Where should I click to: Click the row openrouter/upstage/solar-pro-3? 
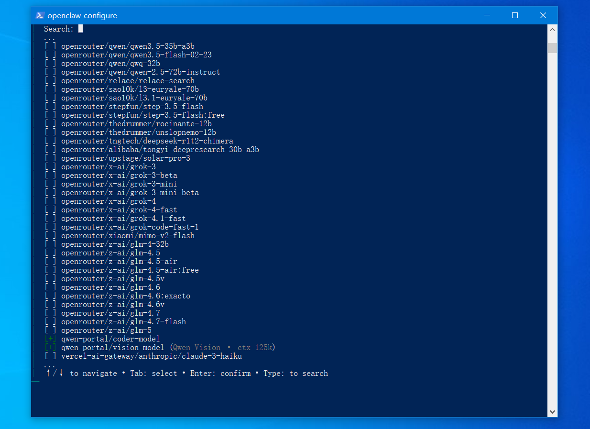117,158
